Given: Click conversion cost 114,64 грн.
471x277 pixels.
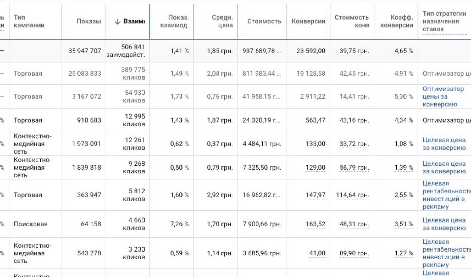Looking at the screenshot, I should [352, 195].
